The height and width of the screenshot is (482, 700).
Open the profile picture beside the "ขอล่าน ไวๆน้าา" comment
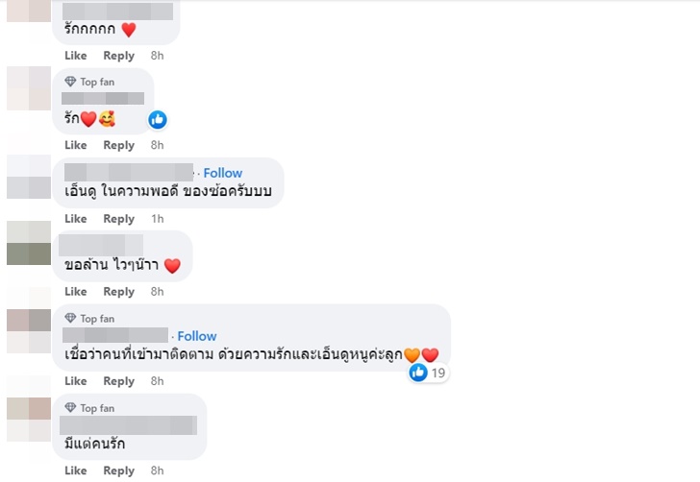click(x=28, y=244)
